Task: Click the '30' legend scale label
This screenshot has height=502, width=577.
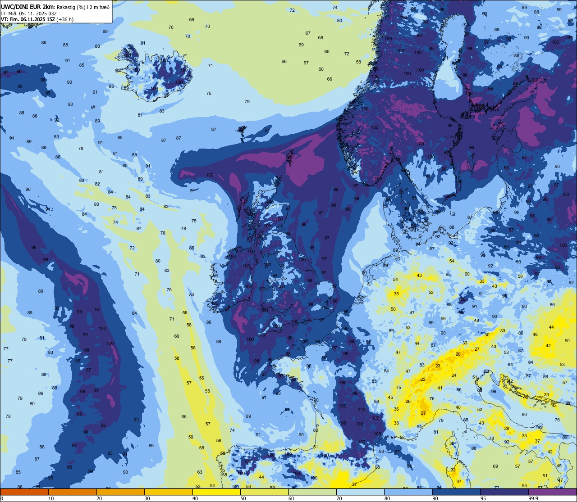Action: (147, 498)
